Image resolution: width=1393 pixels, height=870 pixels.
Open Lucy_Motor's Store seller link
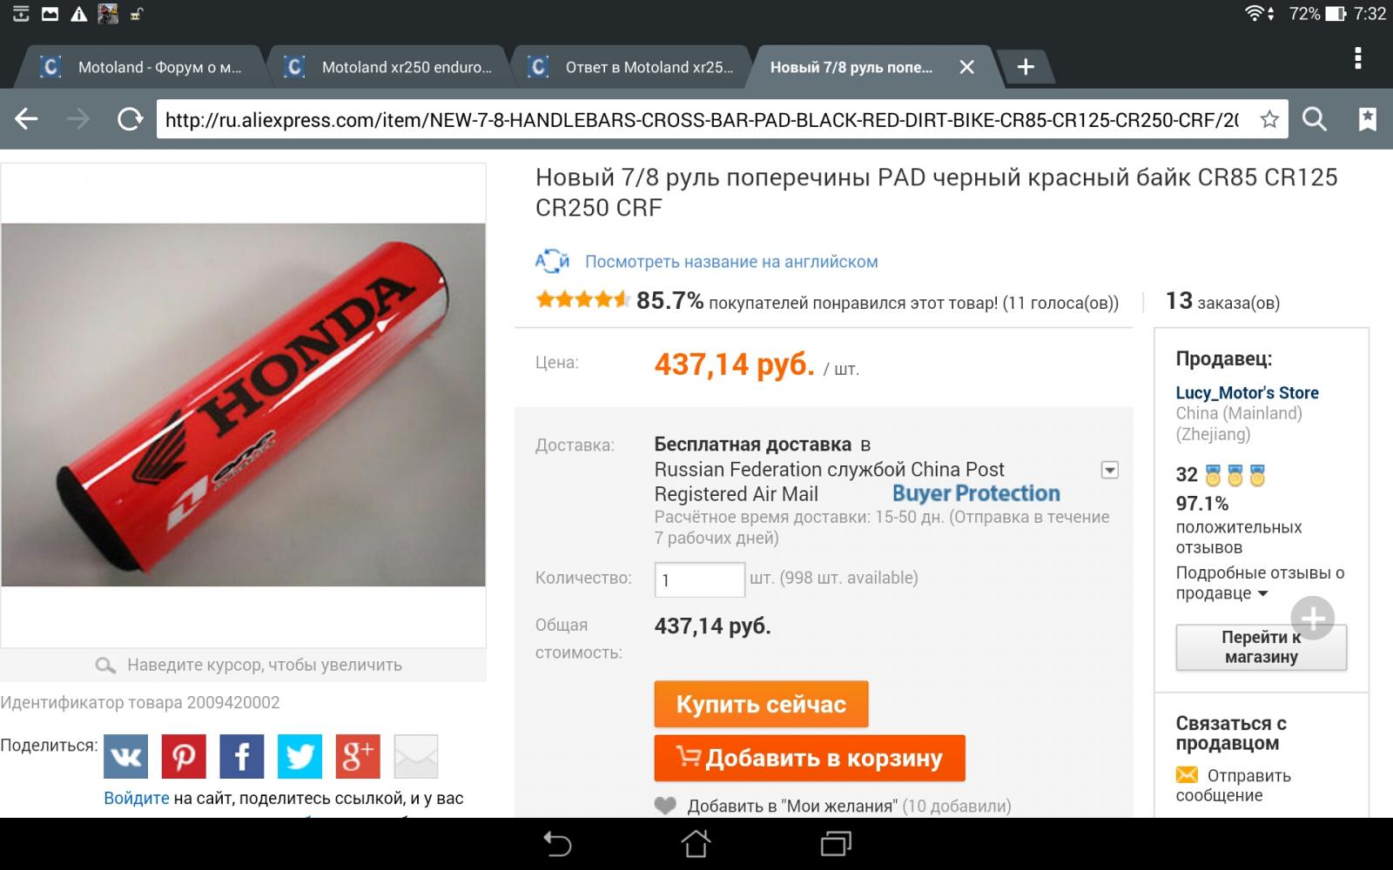(1247, 392)
